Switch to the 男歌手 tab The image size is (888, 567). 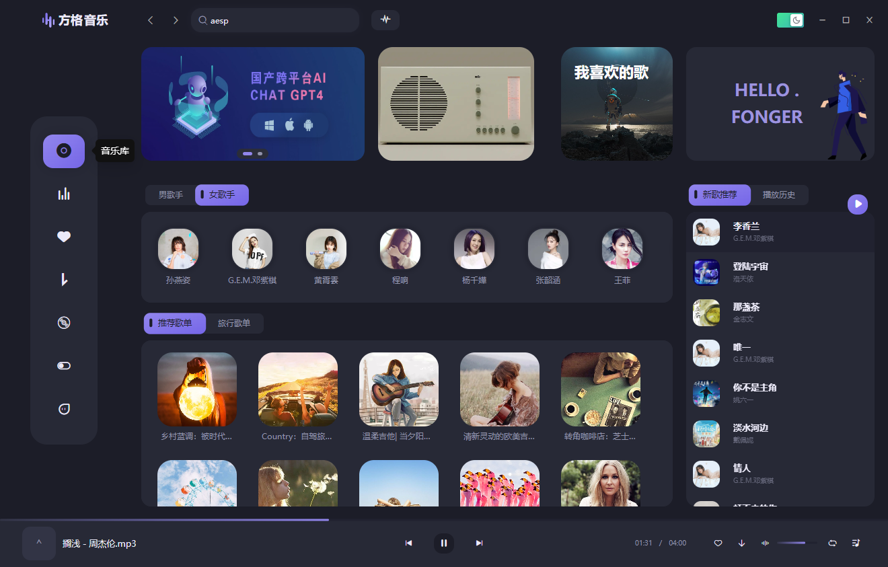pyautogui.click(x=169, y=194)
